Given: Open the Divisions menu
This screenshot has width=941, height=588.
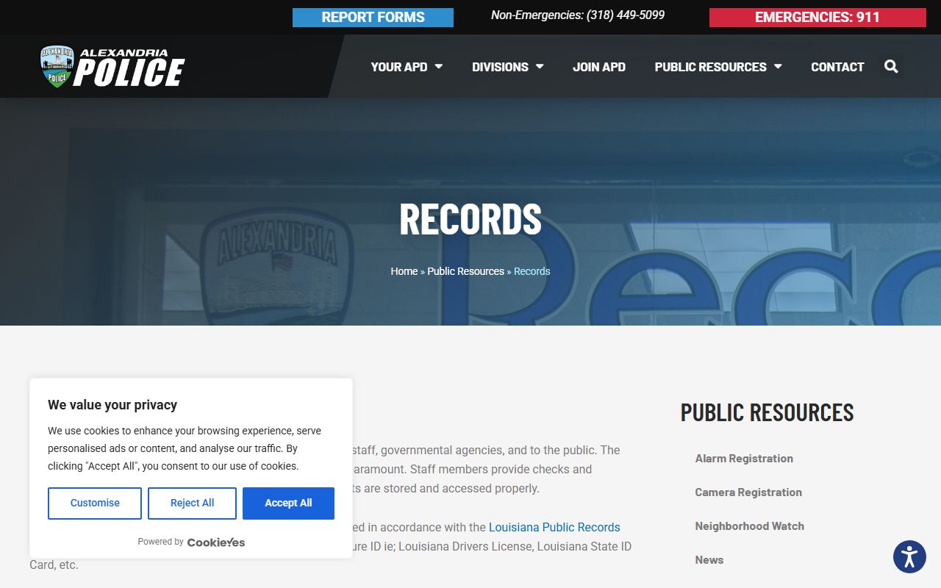Looking at the screenshot, I should (507, 67).
